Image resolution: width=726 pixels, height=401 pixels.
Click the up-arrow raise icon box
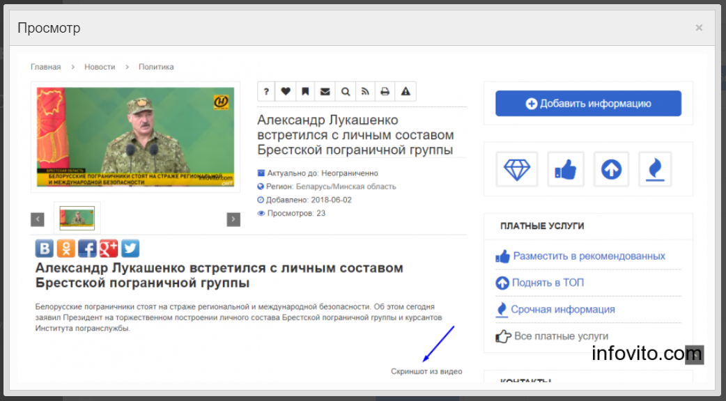click(611, 169)
